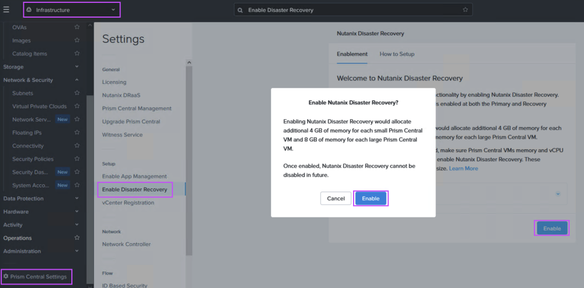Star the Floating IPs entry
The height and width of the screenshot is (288, 584).
click(x=77, y=132)
